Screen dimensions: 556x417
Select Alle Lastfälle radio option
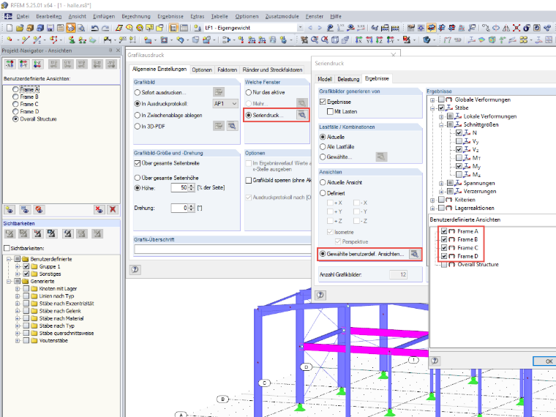[323, 146]
